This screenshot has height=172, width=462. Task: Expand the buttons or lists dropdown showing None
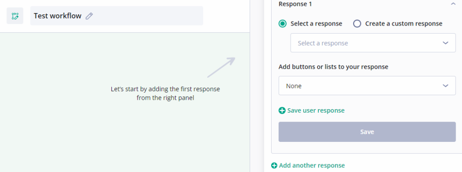point(367,86)
